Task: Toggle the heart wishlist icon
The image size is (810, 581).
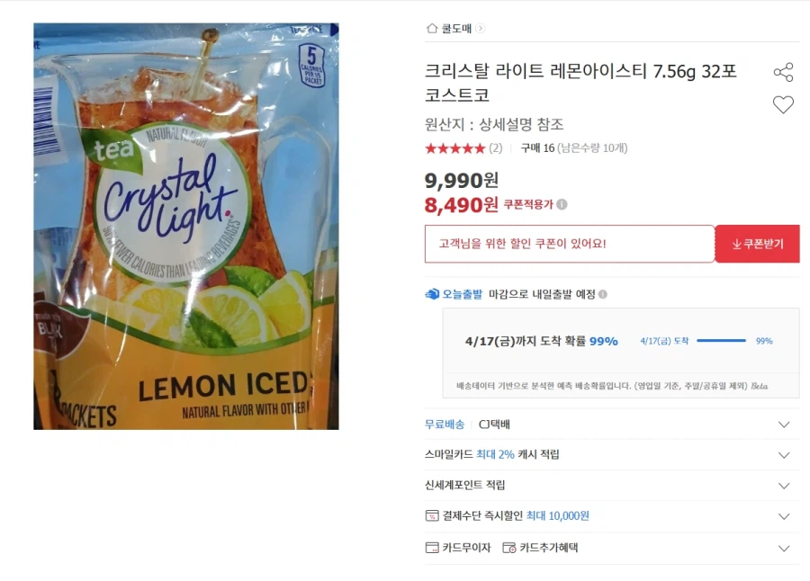Action: coord(784,105)
